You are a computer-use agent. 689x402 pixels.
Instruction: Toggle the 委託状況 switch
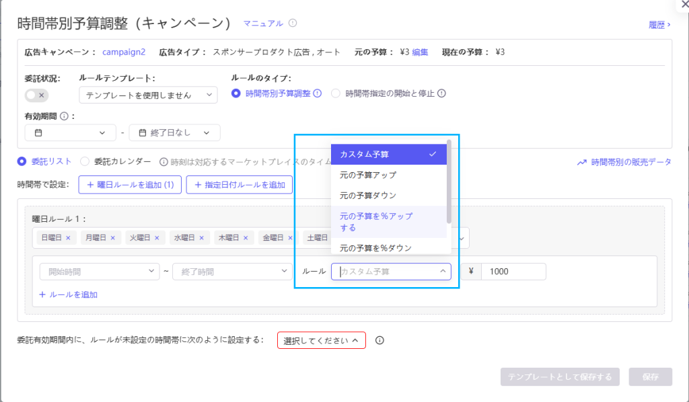coord(36,95)
